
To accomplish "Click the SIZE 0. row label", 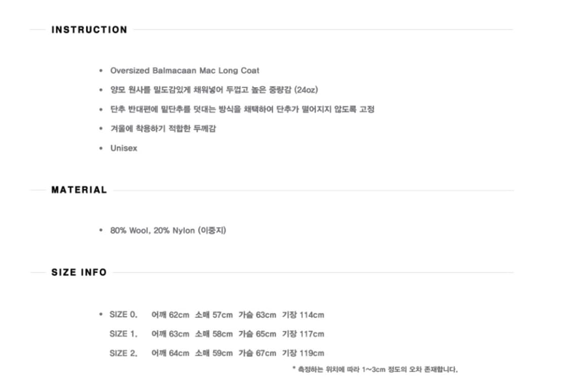I will point(123,315).
